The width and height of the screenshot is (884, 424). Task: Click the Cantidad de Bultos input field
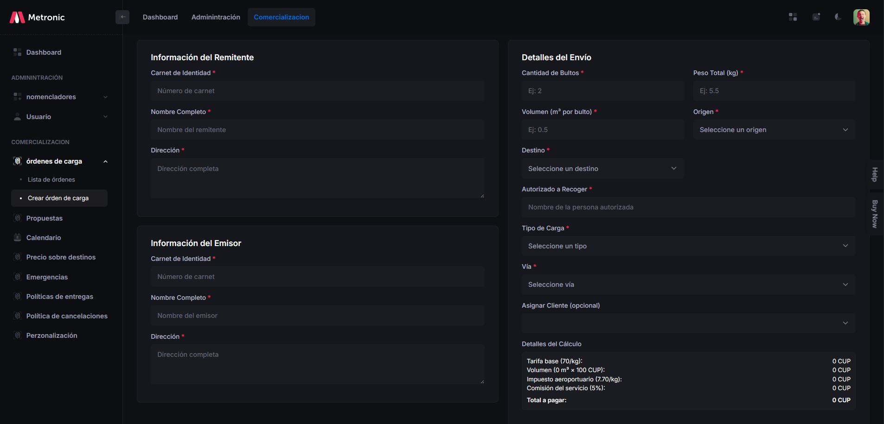[x=602, y=91]
